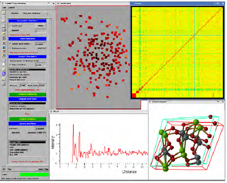This screenshot has width=227, height=183.
Task: Click the force cutoff value field
Action: (x=41, y=65)
